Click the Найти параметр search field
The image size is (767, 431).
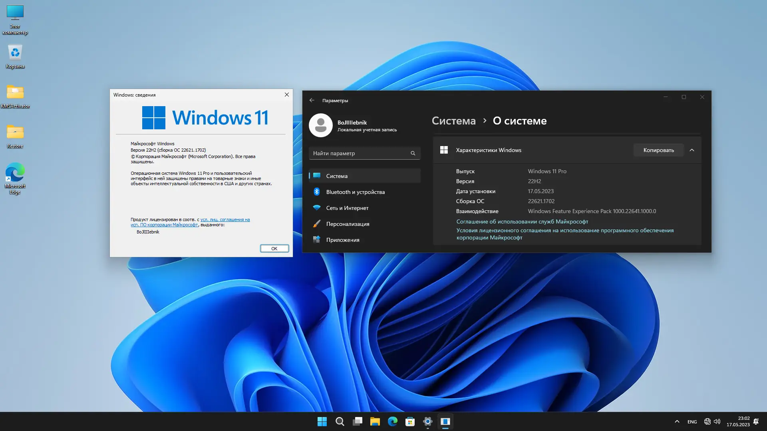point(360,153)
